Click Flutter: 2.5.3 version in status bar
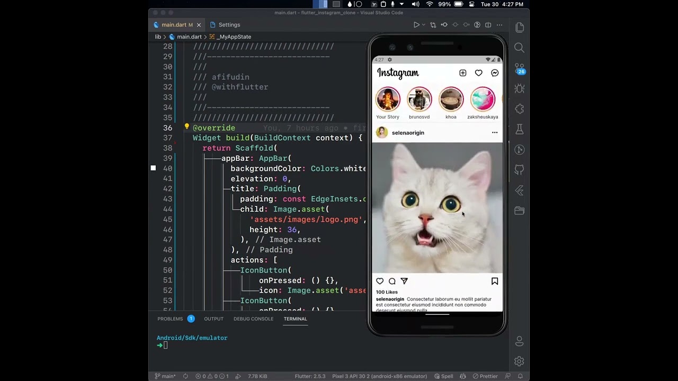Image resolution: width=678 pixels, height=381 pixels. 310,376
